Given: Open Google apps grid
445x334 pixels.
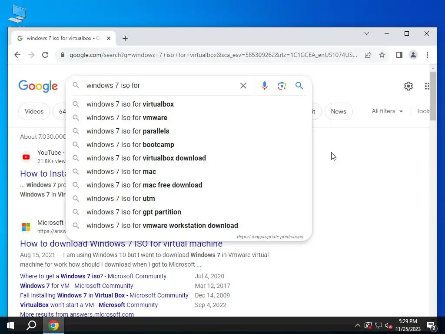Looking at the screenshot, I should 427,86.
